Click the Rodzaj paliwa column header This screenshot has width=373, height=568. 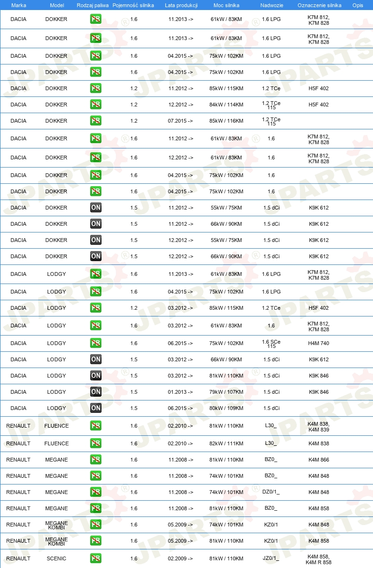pos(93,5)
